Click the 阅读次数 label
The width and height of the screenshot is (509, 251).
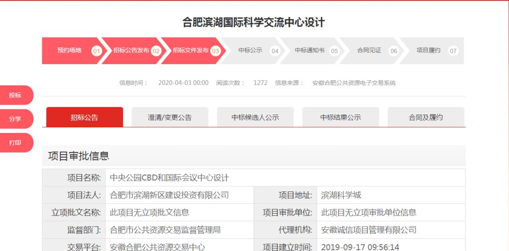(230, 83)
